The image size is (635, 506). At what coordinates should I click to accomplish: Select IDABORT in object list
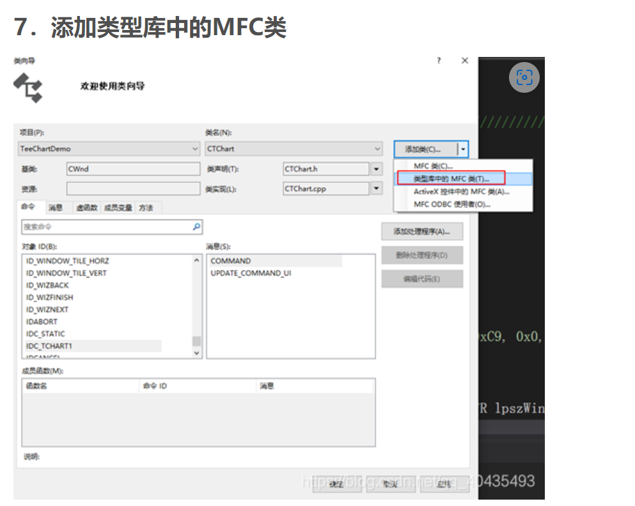pos(42,322)
